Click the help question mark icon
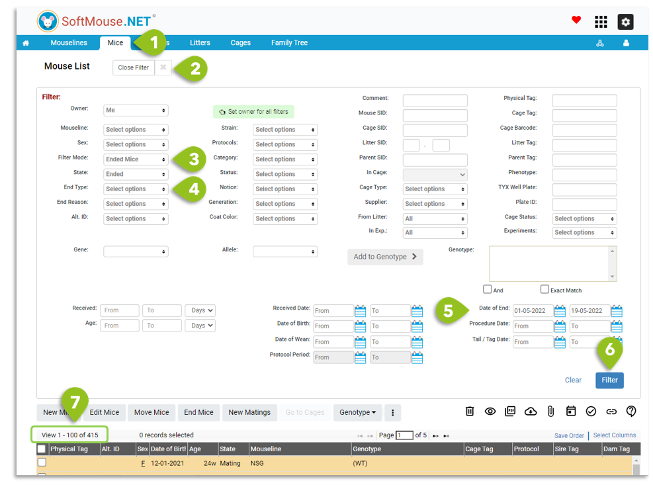653x485 pixels. (x=631, y=412)
